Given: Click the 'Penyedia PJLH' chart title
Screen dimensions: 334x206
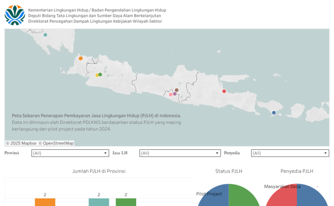Looking at the screenshot, I should coord(297,171).
